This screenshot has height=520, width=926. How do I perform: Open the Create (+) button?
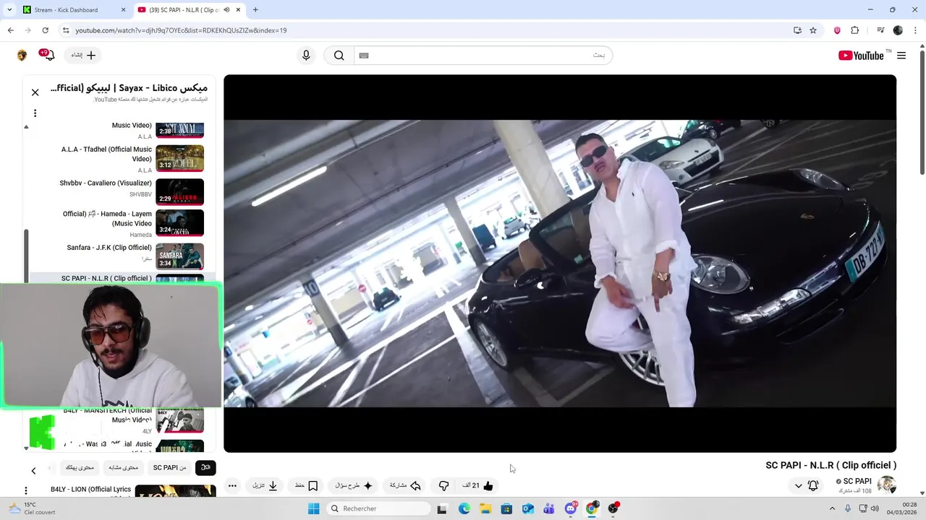click(83, 55)
